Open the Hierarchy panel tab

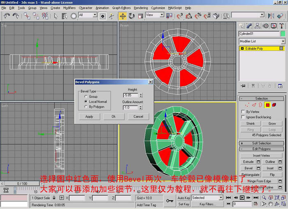(x=257, y=26)
